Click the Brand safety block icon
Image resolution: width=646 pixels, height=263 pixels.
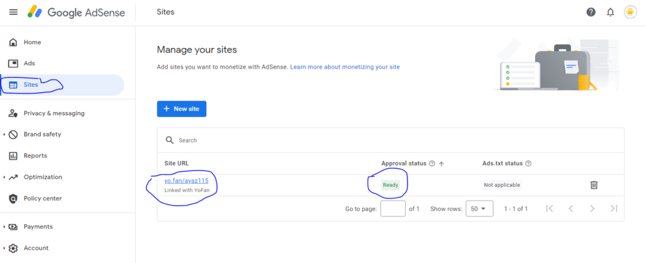[13, 135]
